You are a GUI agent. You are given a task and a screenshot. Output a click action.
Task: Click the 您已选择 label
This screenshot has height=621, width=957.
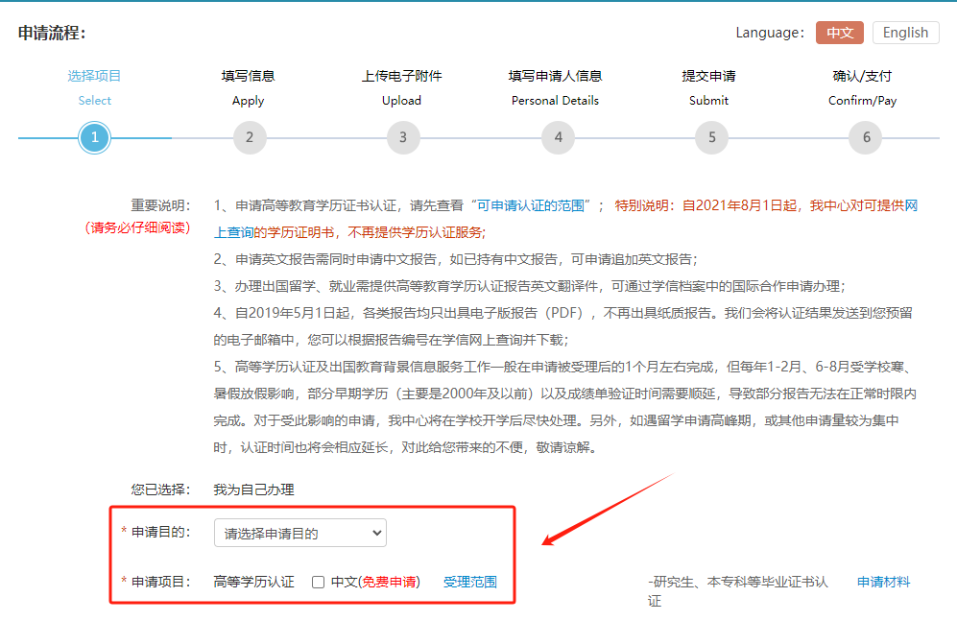click(160, 490)
